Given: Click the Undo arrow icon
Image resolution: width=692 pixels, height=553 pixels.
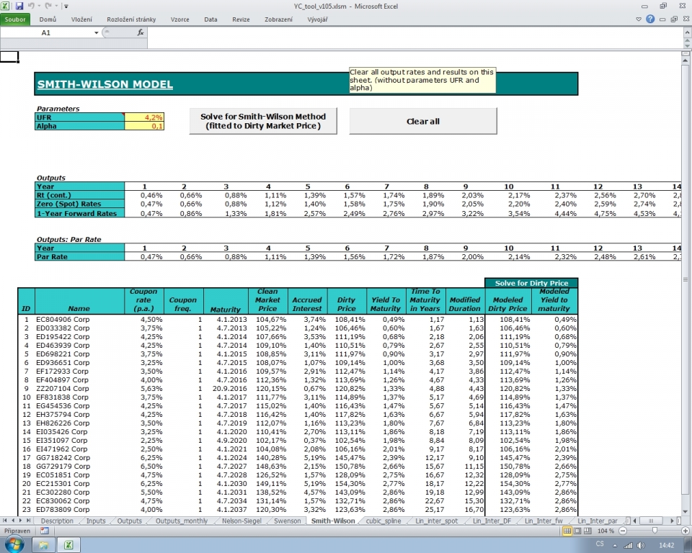Looking at the screenshot, I should pyautogui.click(x=31, y=6).
